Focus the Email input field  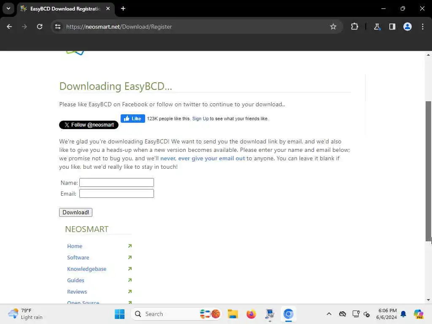116,193
